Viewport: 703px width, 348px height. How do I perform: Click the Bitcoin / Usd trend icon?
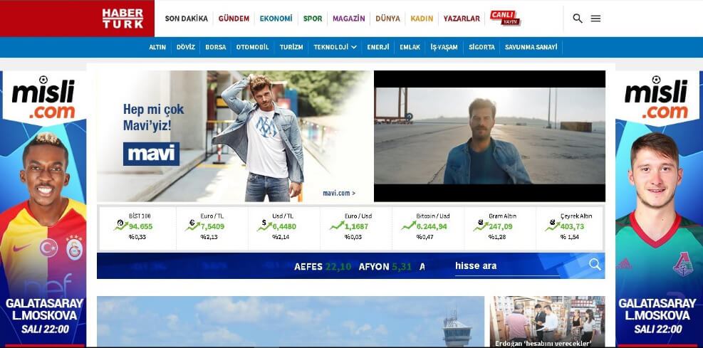(x=409, y=226)
